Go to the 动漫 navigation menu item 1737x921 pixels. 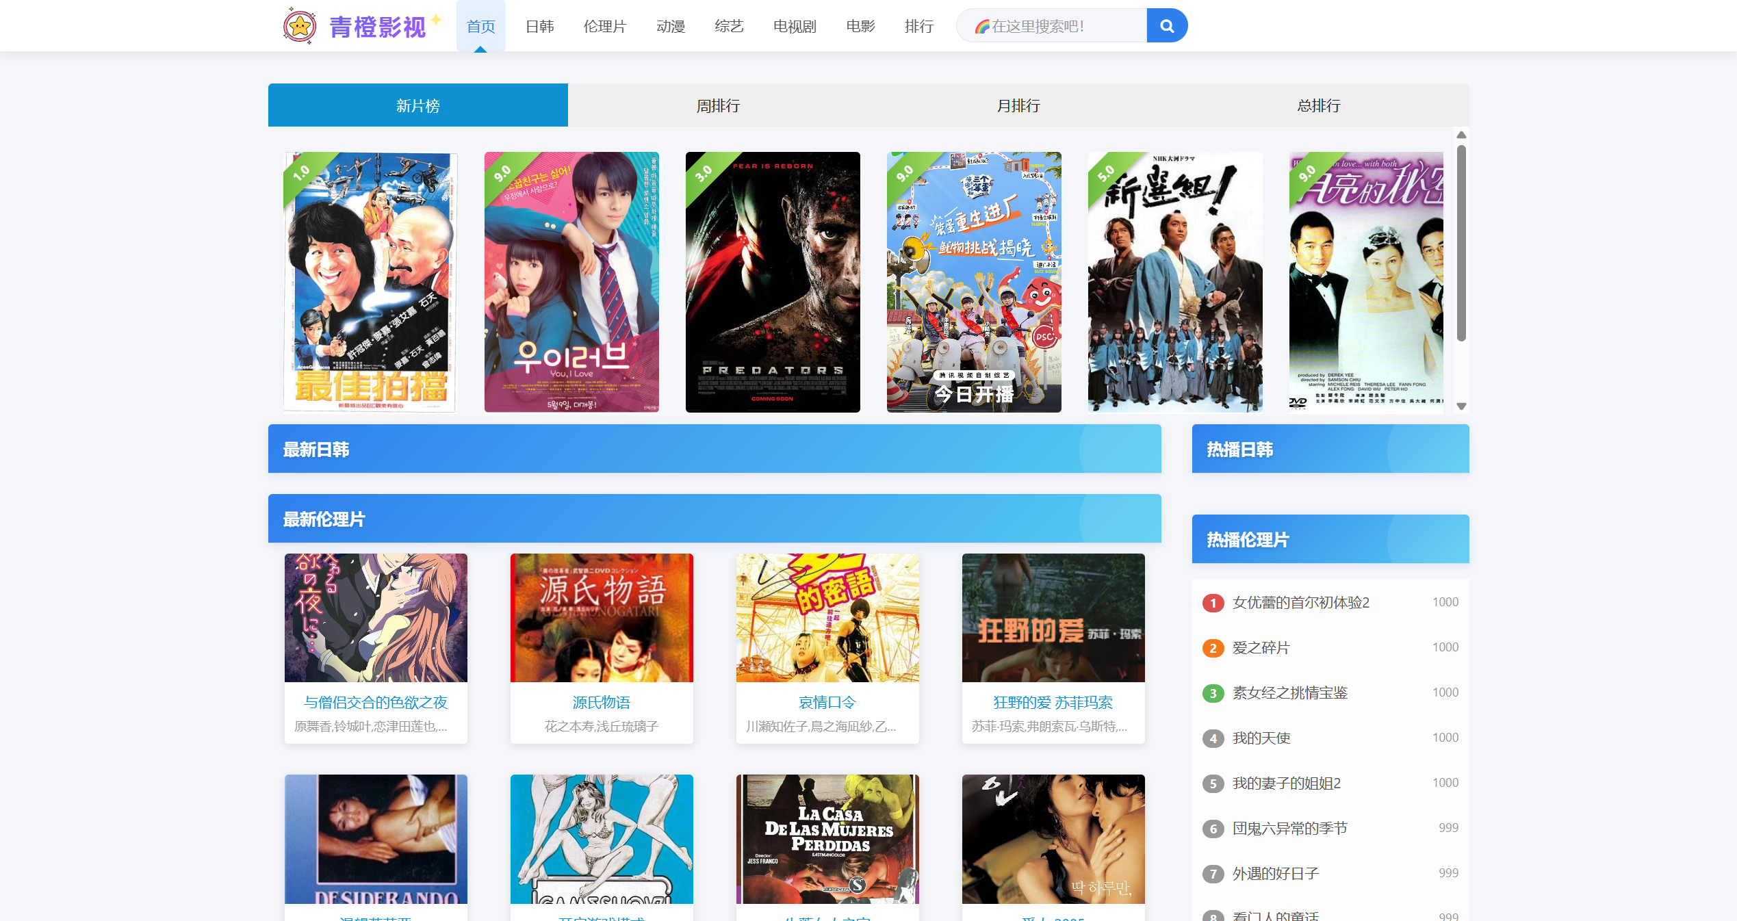pos(670,26)
